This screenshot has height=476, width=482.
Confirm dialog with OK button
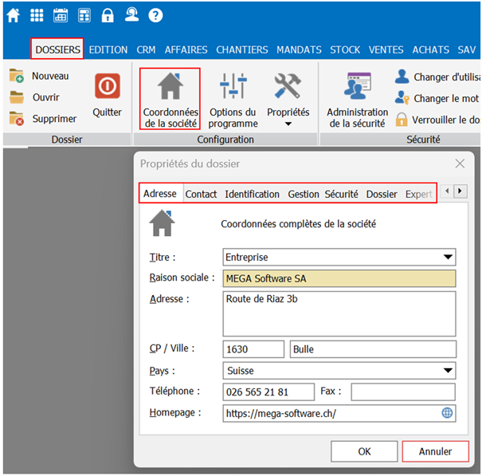pos(364,451)
